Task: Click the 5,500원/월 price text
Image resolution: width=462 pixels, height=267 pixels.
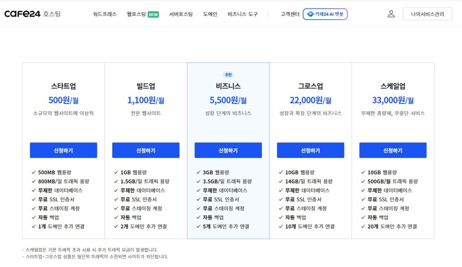Action: [x=228, y=100]
